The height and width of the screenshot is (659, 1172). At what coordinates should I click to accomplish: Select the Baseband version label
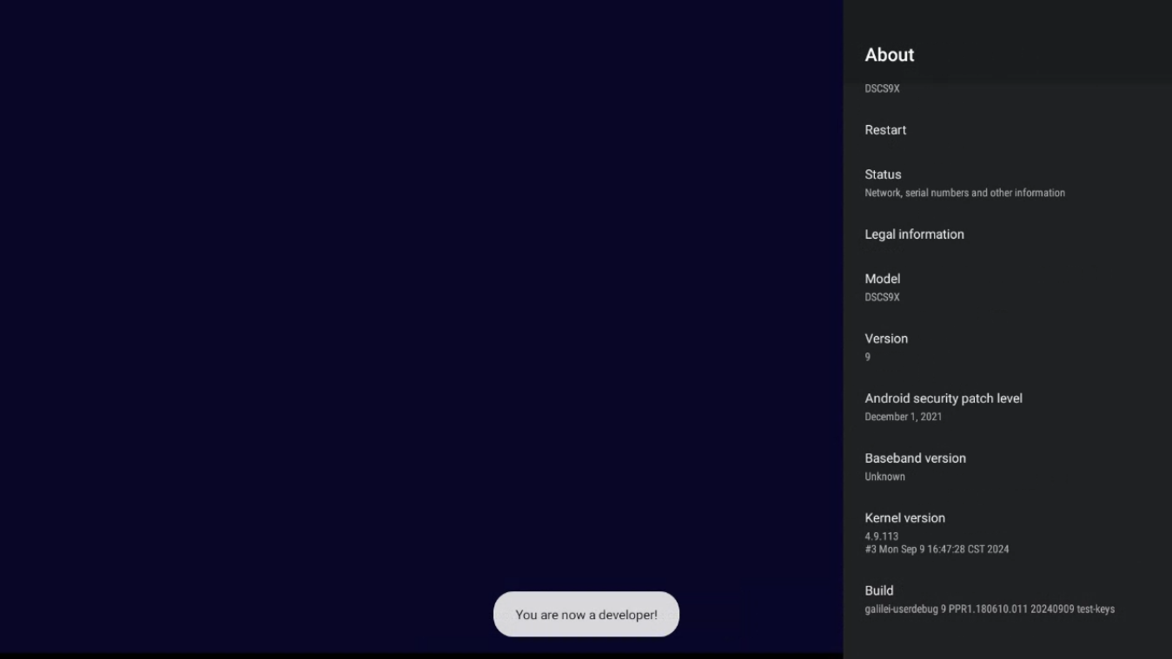click(x=915, y=458)
